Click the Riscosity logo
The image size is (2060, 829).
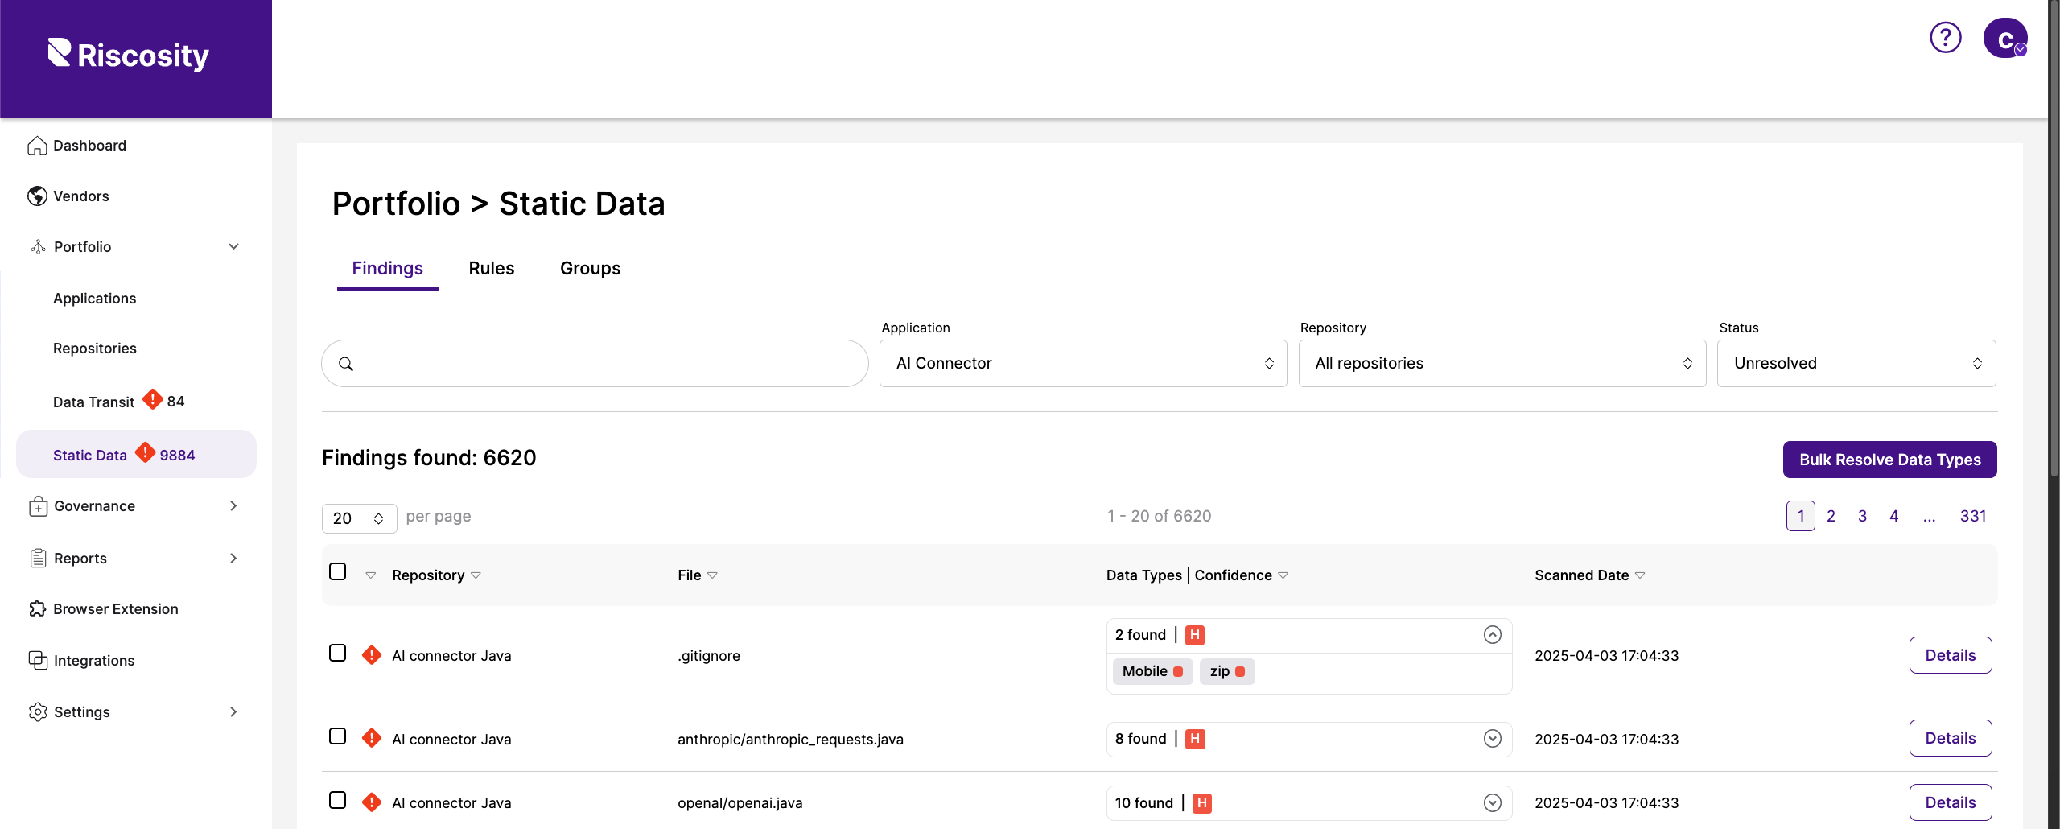(x=129, y=55)
